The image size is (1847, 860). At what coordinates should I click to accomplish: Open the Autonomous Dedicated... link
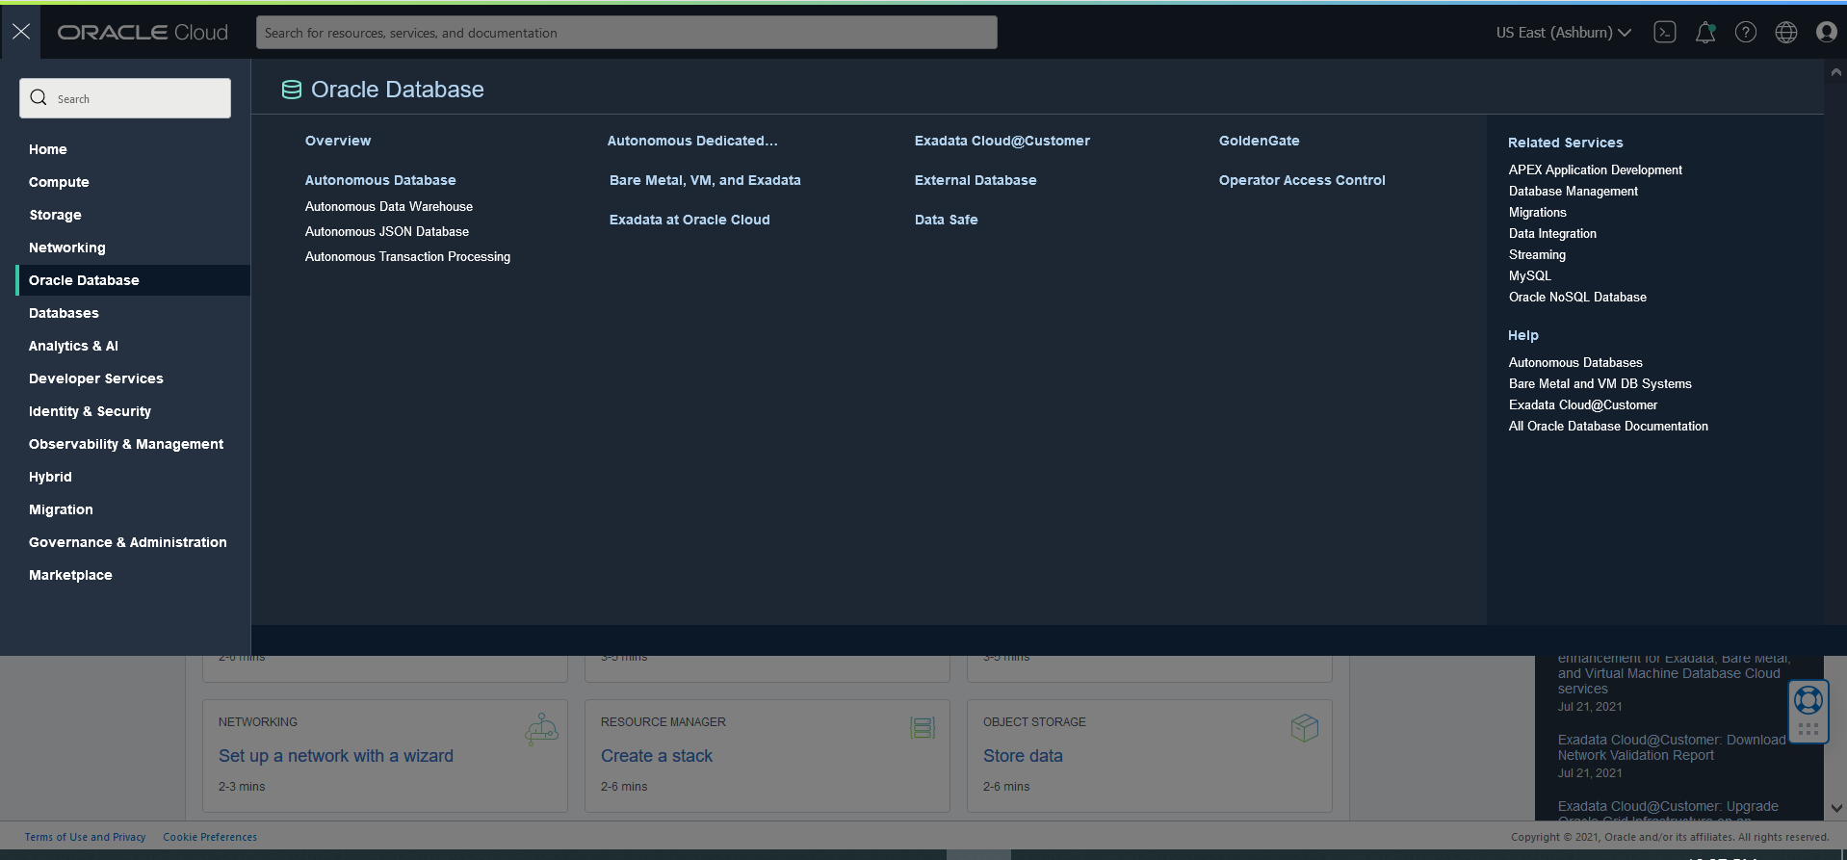pyautogui.click(x=692, y=141)
